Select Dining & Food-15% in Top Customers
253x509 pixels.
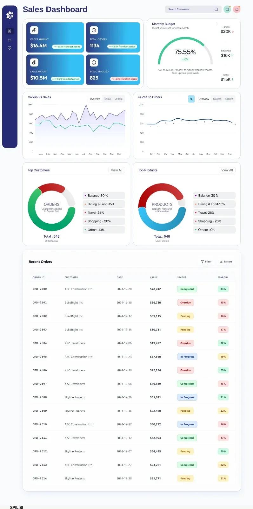pos(104,204)
